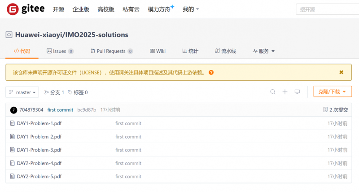Click the search magnifier icon in repo toolbar
The image size is (359, 192).
(273, 92)
